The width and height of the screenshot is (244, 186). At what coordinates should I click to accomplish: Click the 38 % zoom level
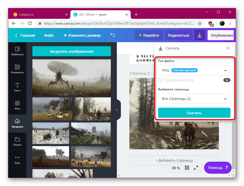176,168
